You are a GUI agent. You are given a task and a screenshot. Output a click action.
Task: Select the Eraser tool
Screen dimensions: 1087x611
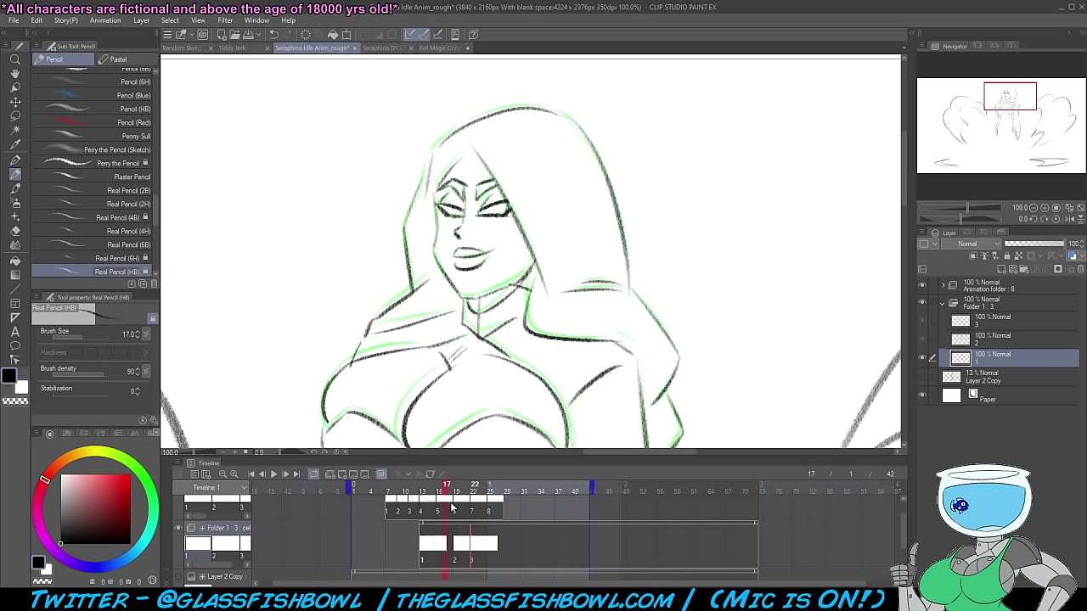coord(15,231)
